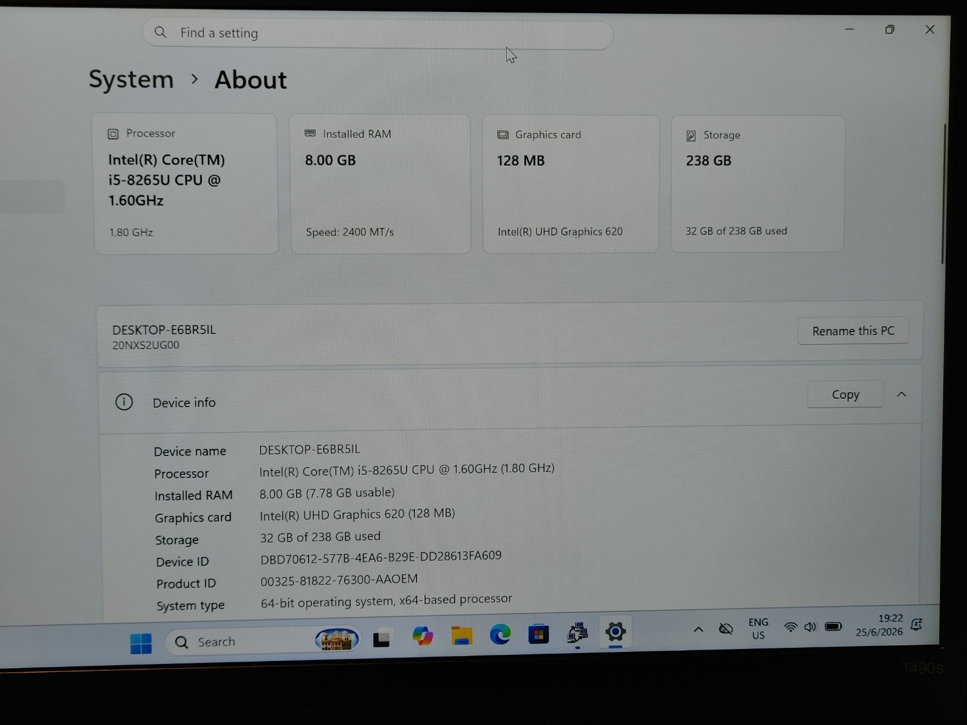Select the 20NXS2UG00 model text
Viewport: 967px width, 725px height.
(x=146, y=346)
